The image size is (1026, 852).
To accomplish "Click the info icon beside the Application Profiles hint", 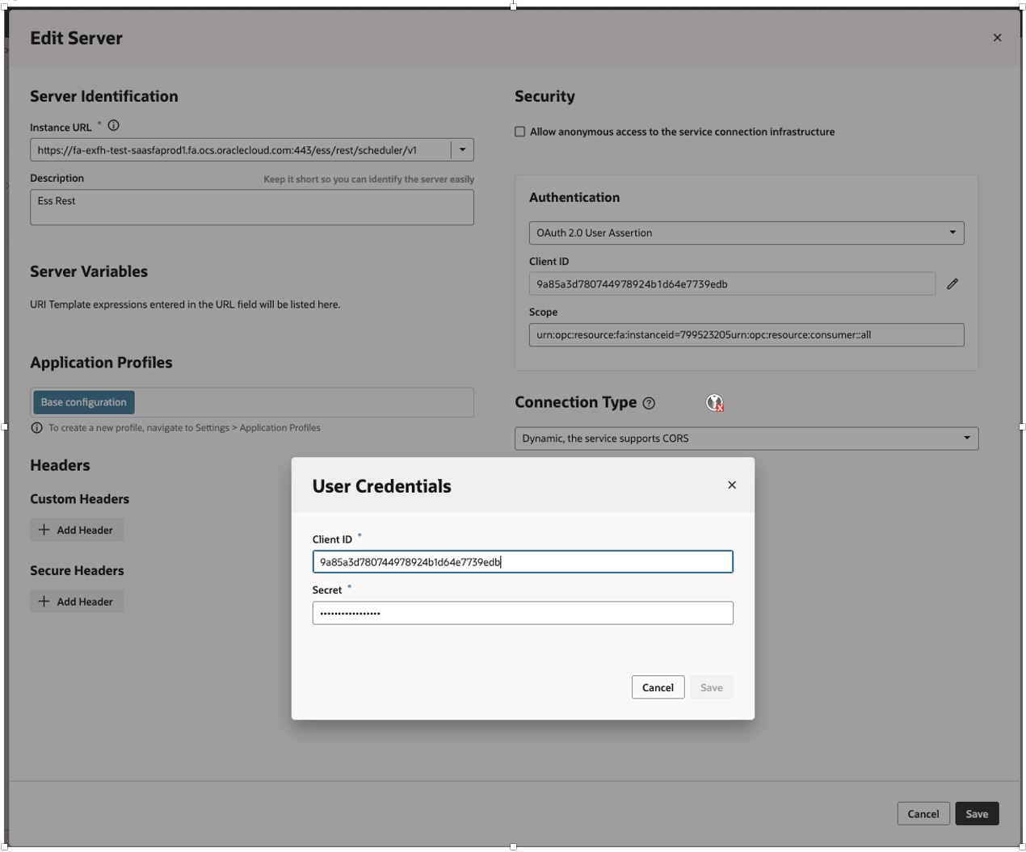I will tap(36, 428).
